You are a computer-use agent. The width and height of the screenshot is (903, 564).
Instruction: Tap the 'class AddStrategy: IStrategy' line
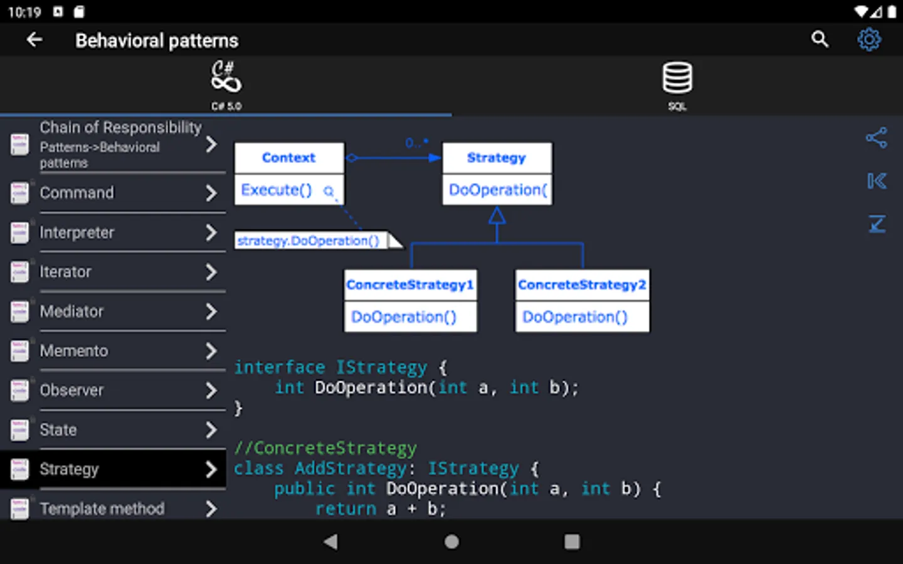coord(386,468)
